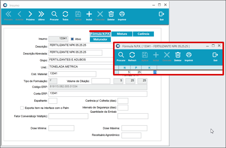Click the Unid. field TONELADA METRICA
This screenshot has height=148, width=226.
[x=81, y=67]
